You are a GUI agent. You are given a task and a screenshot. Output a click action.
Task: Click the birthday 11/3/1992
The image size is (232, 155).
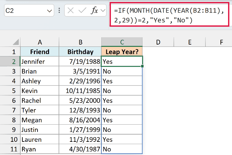point(80,139)
